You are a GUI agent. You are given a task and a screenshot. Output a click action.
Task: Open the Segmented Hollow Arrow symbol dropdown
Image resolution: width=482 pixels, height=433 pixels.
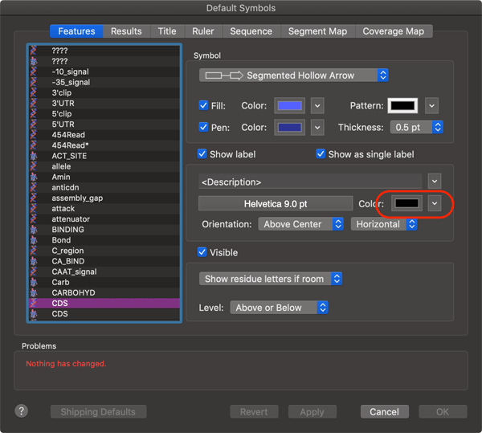point(294,76)
